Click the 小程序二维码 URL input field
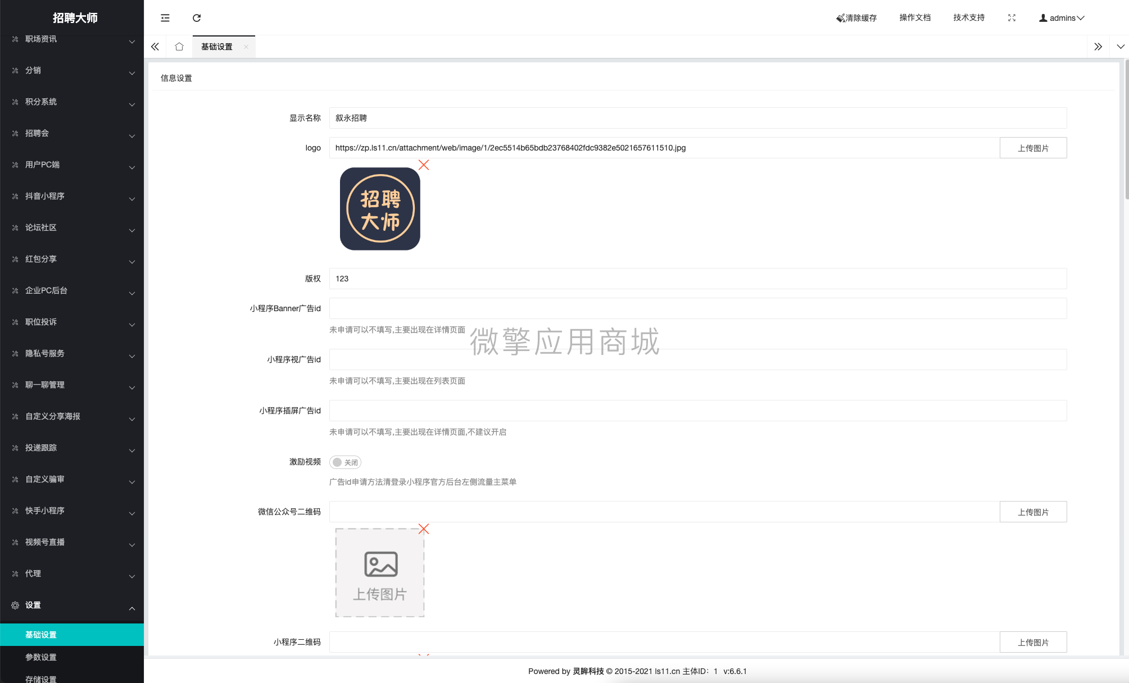 coord(664,642)
